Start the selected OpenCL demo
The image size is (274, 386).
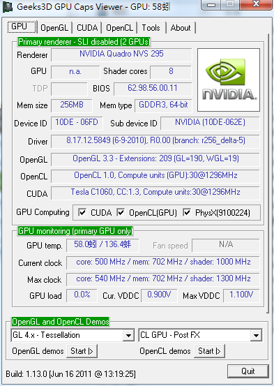(210, 351)
